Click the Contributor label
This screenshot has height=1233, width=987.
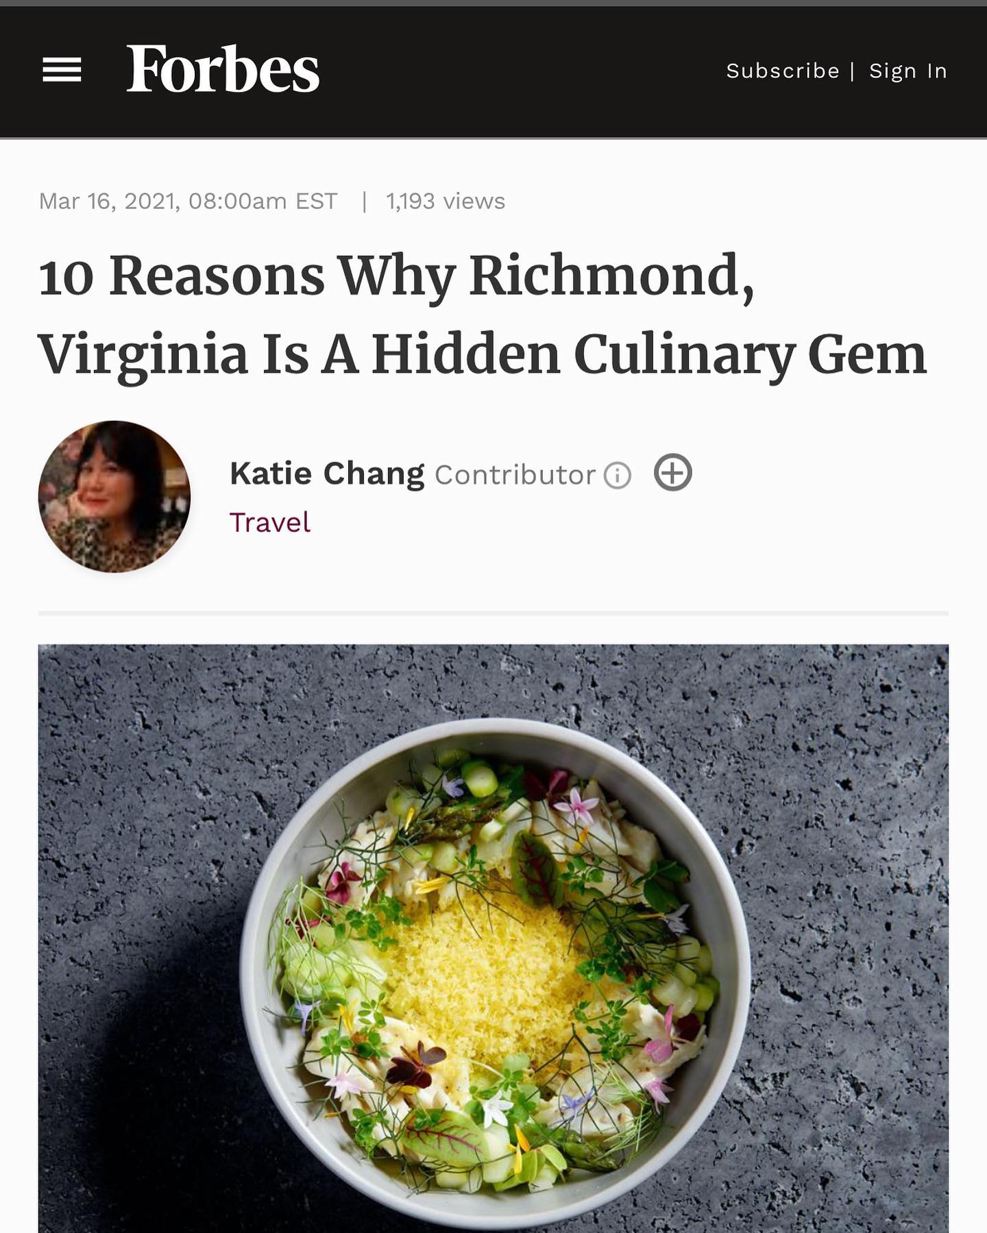point(515,475)
